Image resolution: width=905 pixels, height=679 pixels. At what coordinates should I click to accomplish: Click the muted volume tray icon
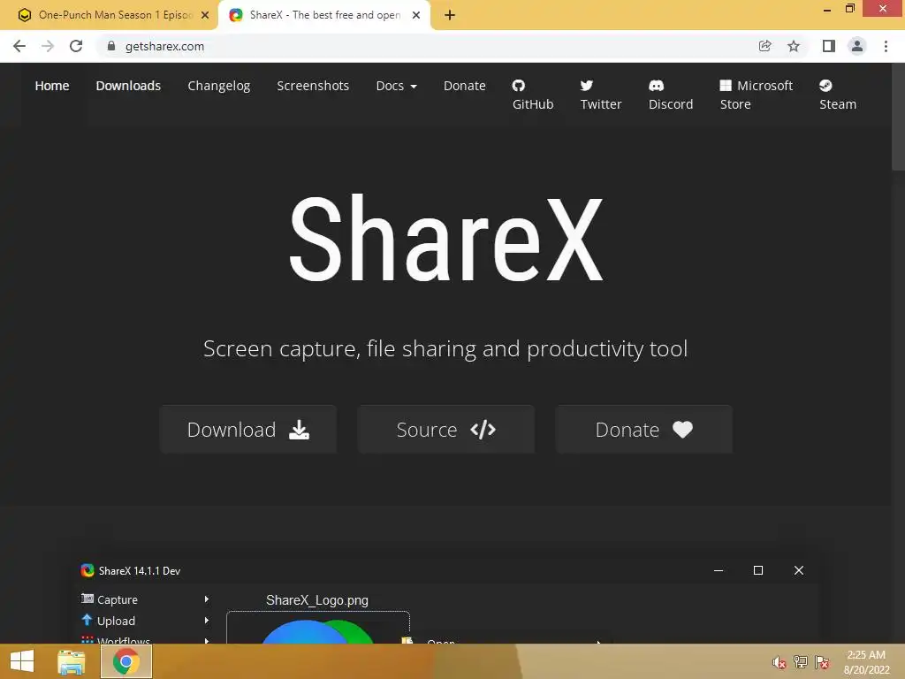pyautogui.click(x=780, y=662)
